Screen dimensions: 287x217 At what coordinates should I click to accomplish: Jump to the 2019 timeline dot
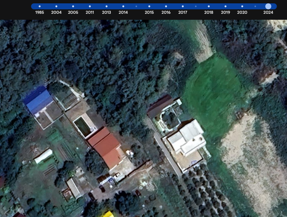(x=225, y=6)
